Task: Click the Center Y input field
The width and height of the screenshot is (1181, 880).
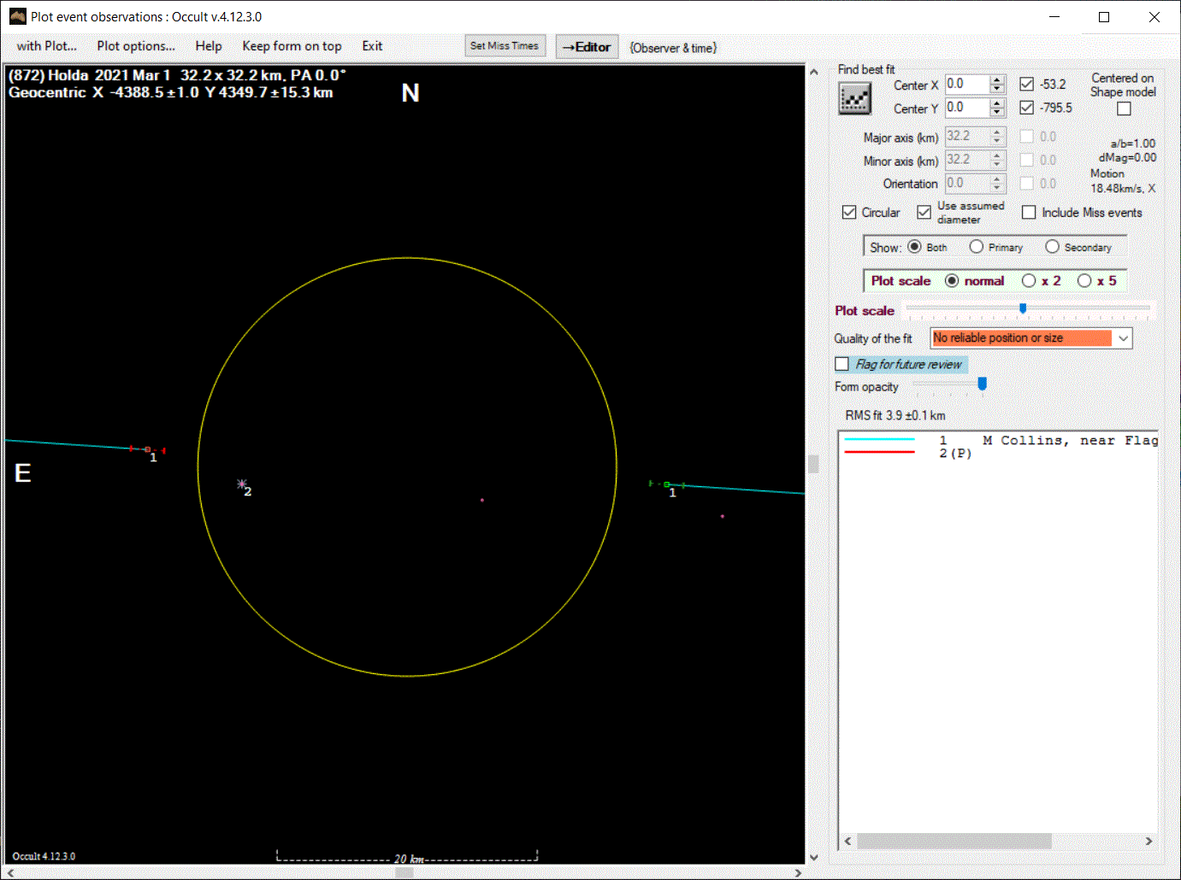Action: [x=966, y=107]
